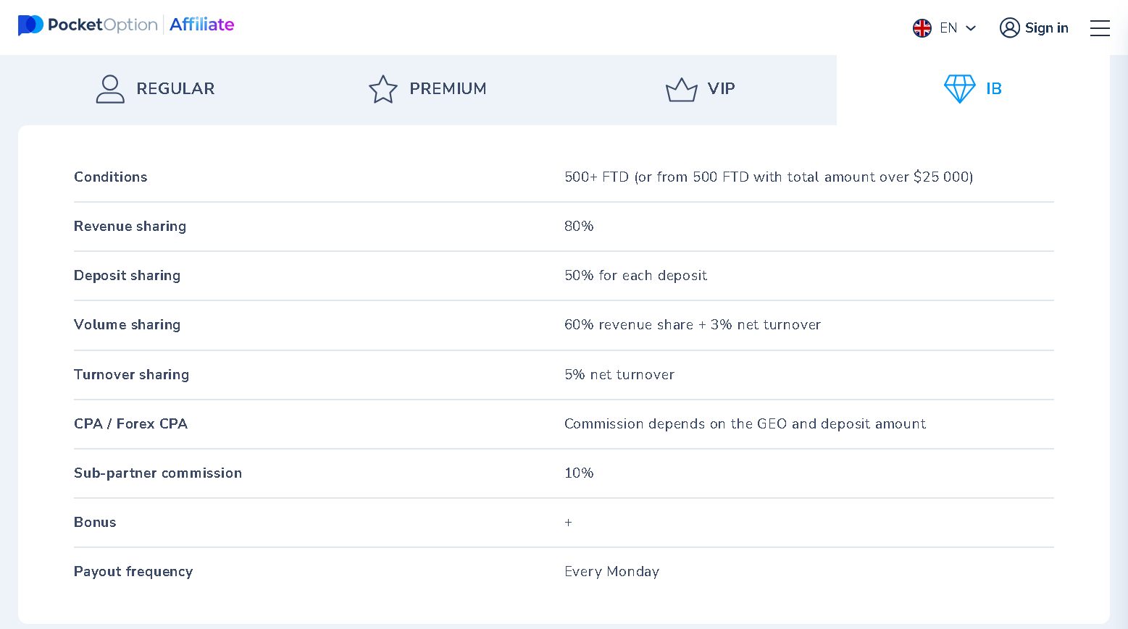Click the Conditions row label

tap(110, 177)
